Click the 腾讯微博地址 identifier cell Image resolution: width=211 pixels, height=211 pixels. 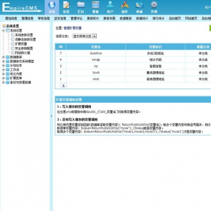tap(156, 73)
